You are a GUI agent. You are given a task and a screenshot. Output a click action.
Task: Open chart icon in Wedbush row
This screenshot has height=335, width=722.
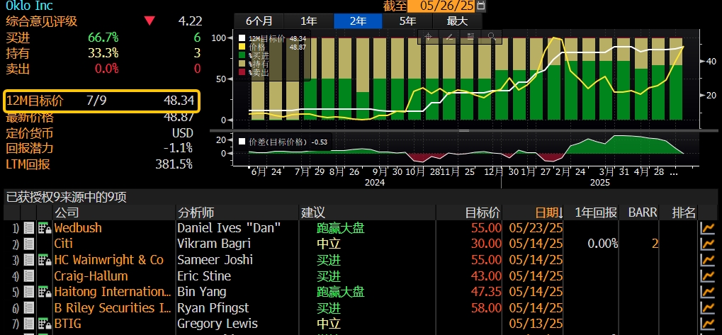(x=707, y=228)
